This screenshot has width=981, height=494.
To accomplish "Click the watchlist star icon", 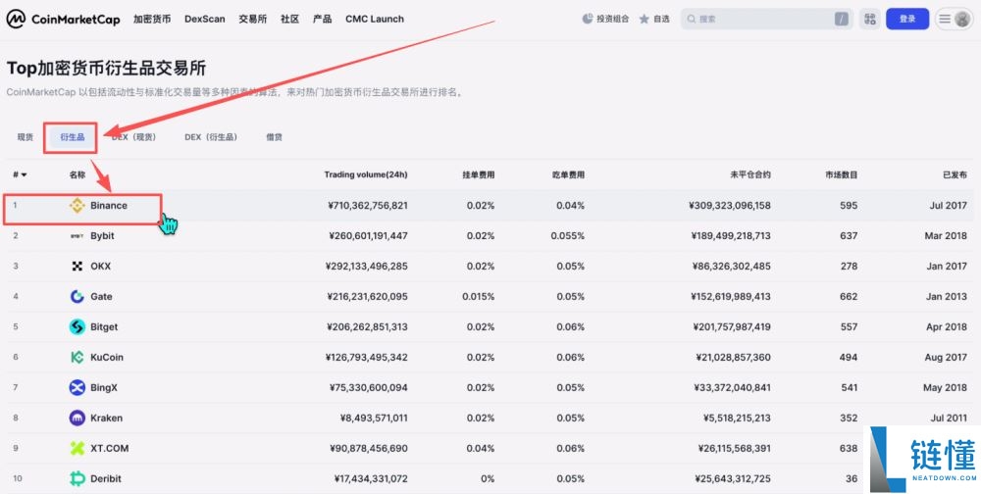I will click(644, 20).
